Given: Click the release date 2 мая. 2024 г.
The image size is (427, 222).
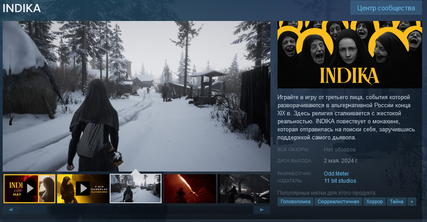Looking at the screenshot, I should pos(341,161).
